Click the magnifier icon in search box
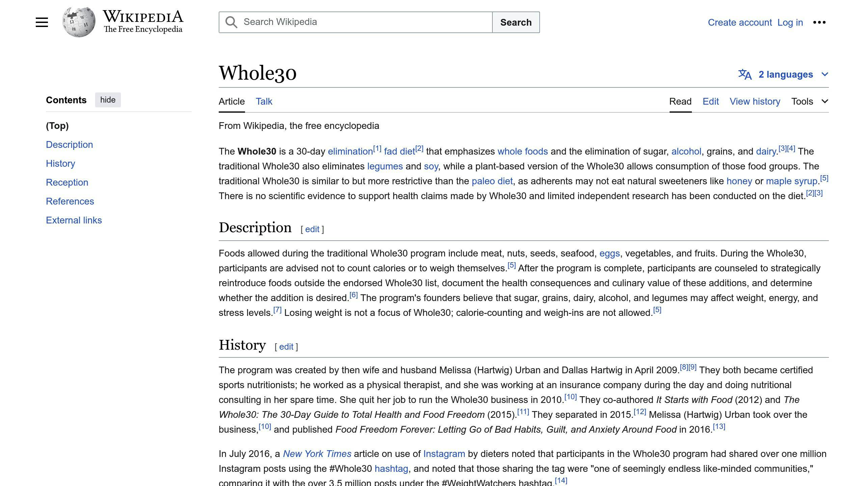This screenshot has width=864, height=486. tap(232, 22)
